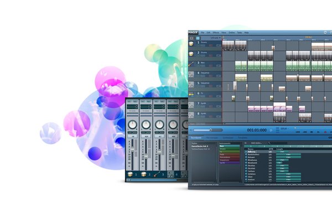
Task: Click the Add styles button
Action: click(x=256, y=143)
